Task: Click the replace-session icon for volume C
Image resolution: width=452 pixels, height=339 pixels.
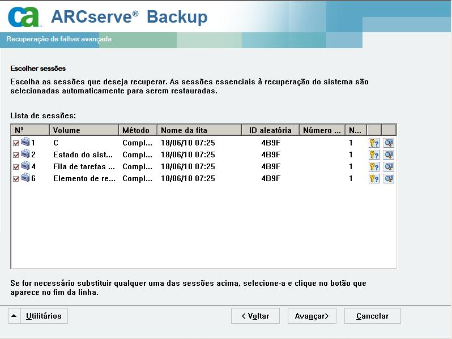Action: (x=389, y=143)
